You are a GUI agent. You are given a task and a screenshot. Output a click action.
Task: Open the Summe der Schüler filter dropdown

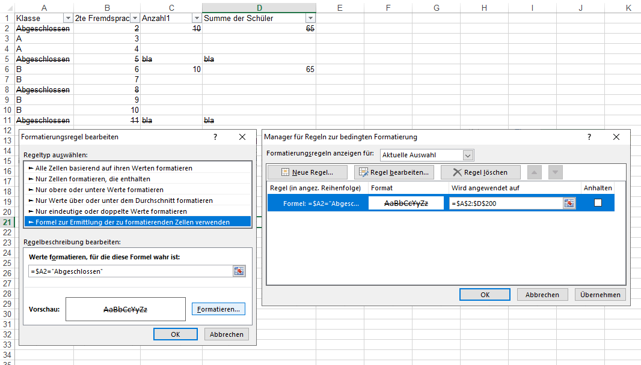(310, 19)
